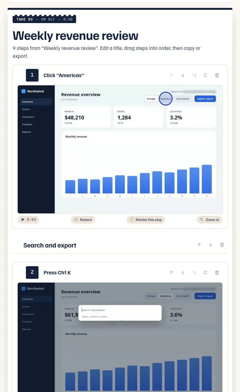Screen dimensions: 240x392
Task: Split the guide at step 1
Action: tap(194, 75)
